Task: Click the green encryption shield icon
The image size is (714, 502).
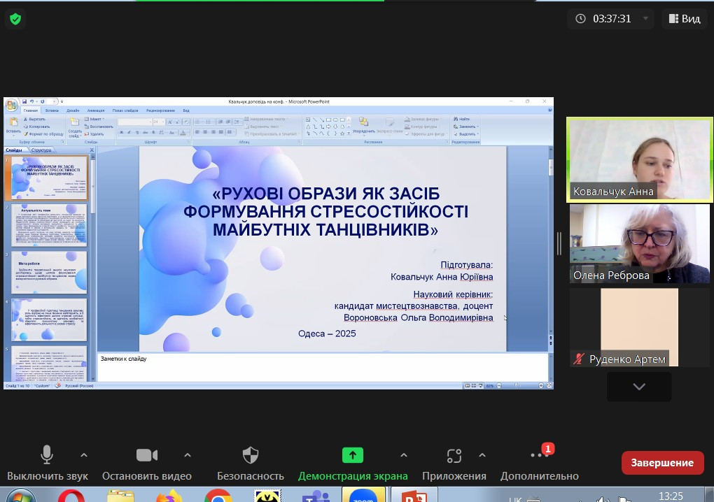Action: (x=15, y=19)
